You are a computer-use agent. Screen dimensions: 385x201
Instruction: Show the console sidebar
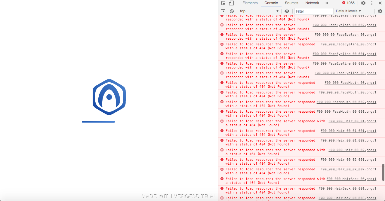[223, 11]
